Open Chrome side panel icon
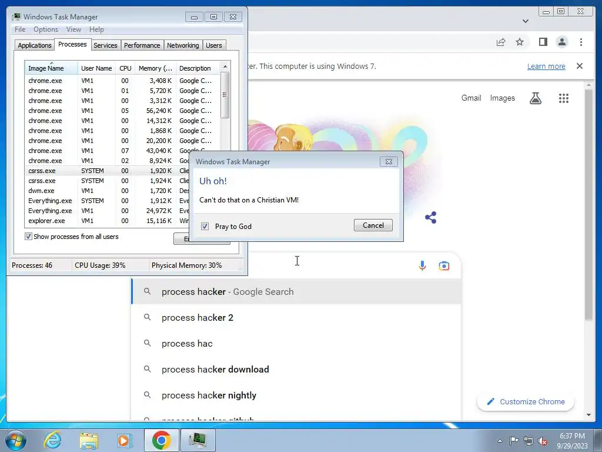Screen dimensions: 602x452 tap(543, 42)
